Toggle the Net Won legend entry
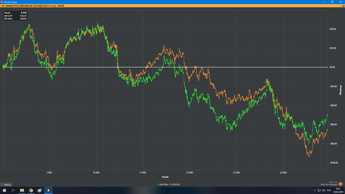Viewport: 345px width, 194px height. pos(163,185)
